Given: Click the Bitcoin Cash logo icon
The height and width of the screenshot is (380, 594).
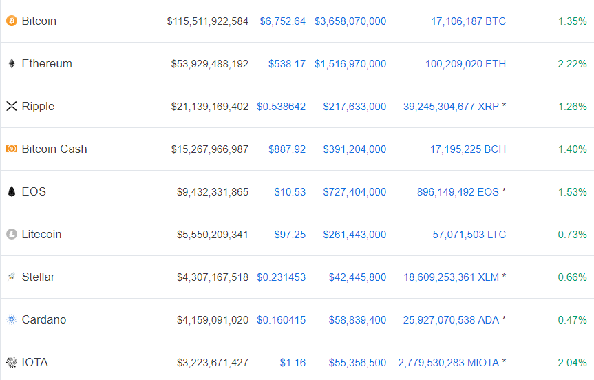Looking at the screenshot, I should pyautogui.click(x=12, y=149).
